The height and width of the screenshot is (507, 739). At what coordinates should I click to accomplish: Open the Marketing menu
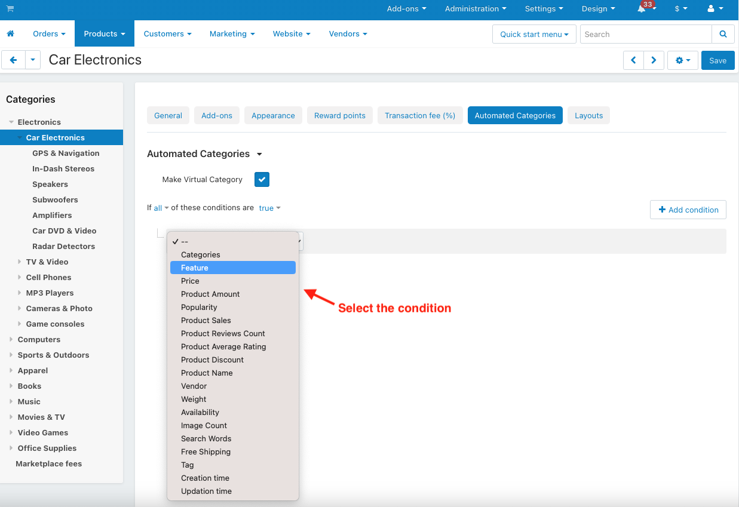point(232,34)
